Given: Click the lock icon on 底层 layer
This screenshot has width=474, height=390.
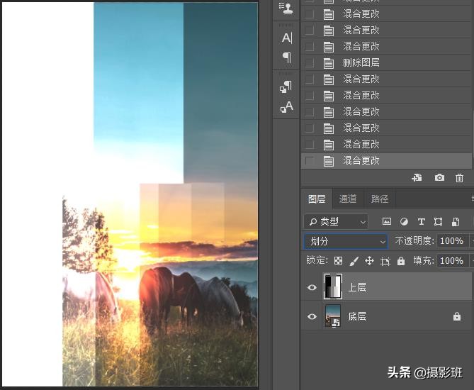Looking at the screenshot, I should 457,316.
